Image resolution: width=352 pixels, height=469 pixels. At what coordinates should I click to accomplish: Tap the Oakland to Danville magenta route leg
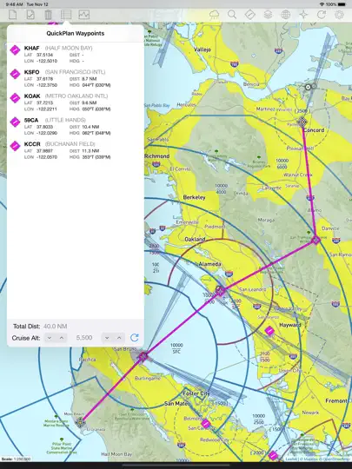click(268, 265)
